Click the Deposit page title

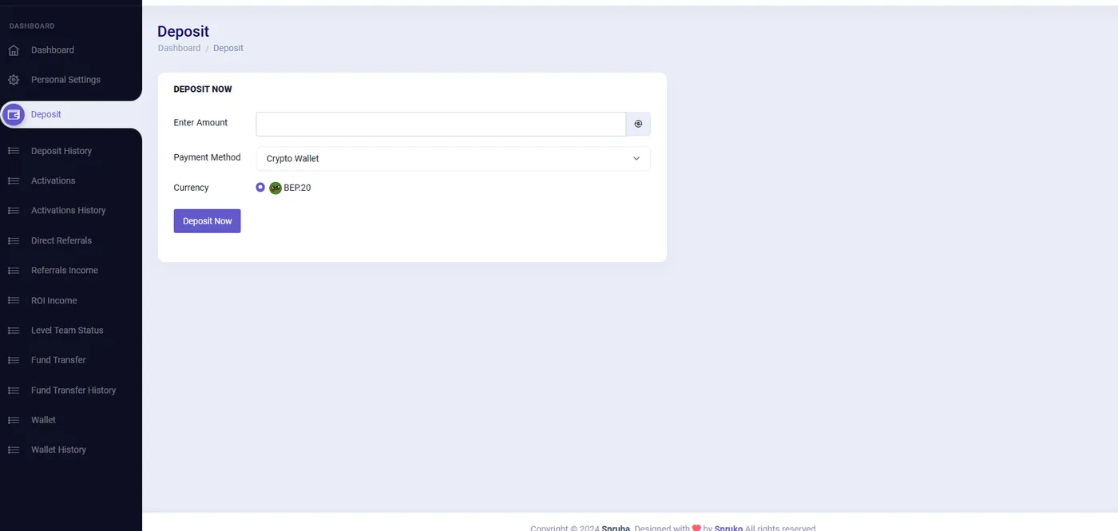pos(183,31)
